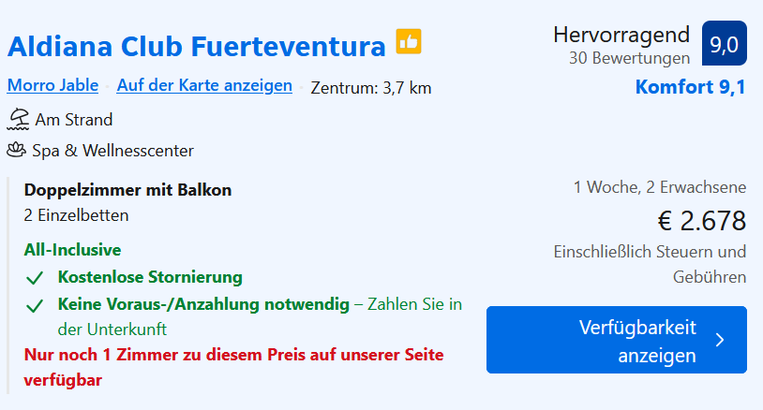Click the € 2.678 price
The width and height of the screenshot is (763, 410).
tap(701, 221)
